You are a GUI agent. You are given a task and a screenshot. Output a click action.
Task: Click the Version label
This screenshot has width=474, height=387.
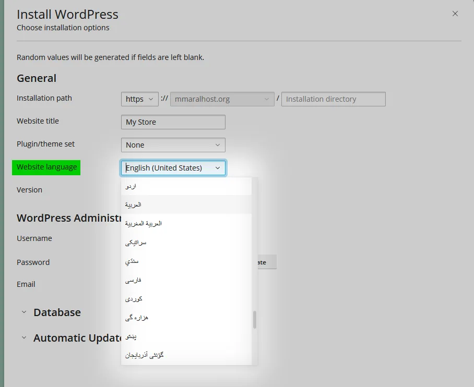click(x=29, y=190)
